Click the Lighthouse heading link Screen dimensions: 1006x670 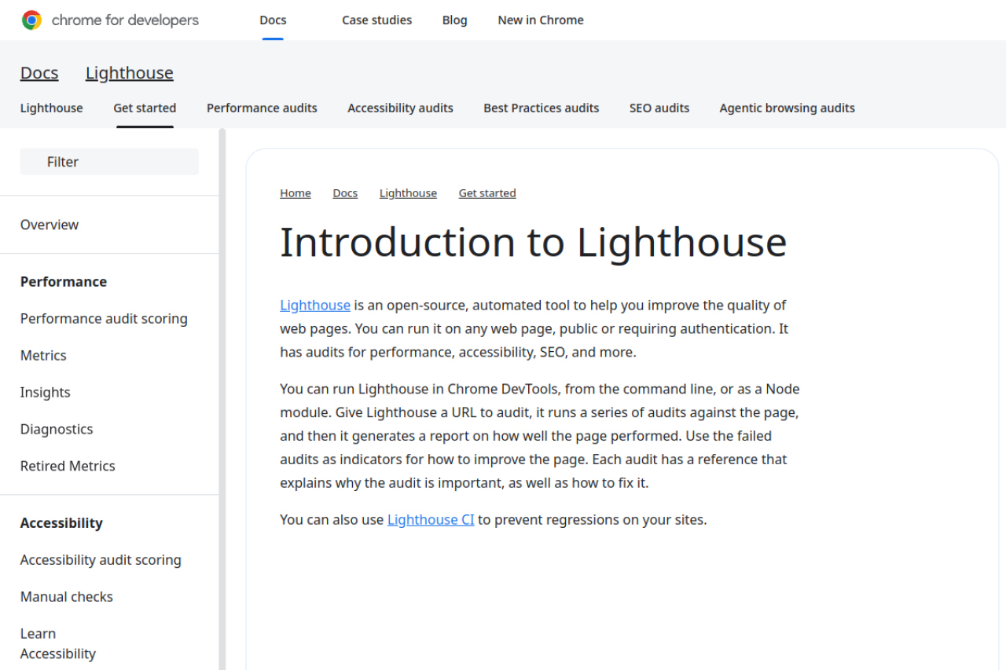pyautogui.click(x=130, y=73)
